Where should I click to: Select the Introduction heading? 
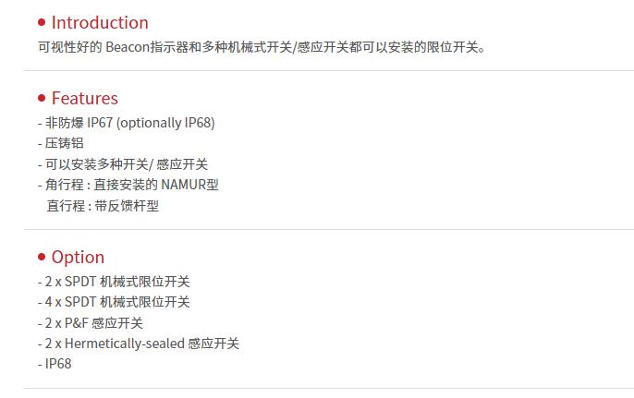(x=100, y=22)
